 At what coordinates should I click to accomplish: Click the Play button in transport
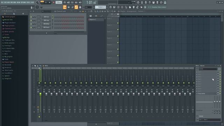[46, 2]
